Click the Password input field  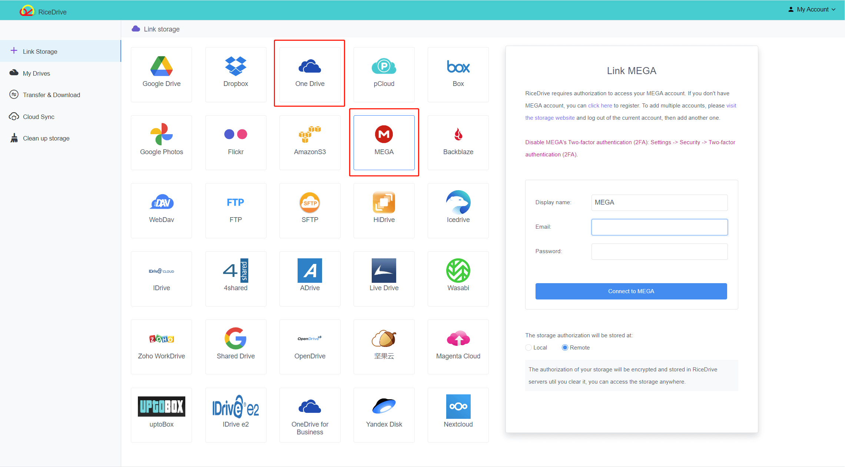point(659,251)
